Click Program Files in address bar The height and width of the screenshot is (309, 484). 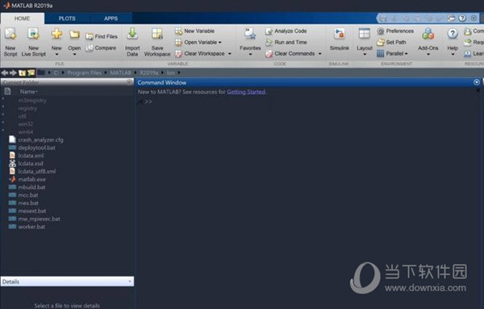(84, 73)
